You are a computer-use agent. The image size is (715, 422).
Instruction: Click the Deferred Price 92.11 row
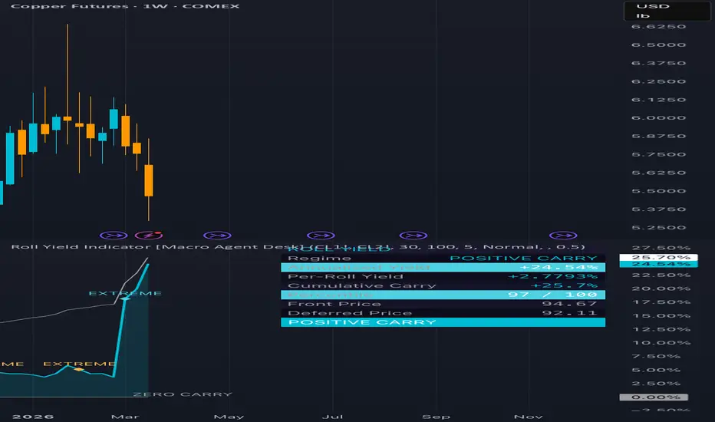[x=443, y=313]
